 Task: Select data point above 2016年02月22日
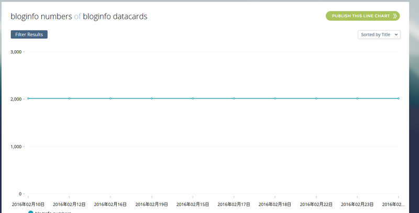pos(316,98)
